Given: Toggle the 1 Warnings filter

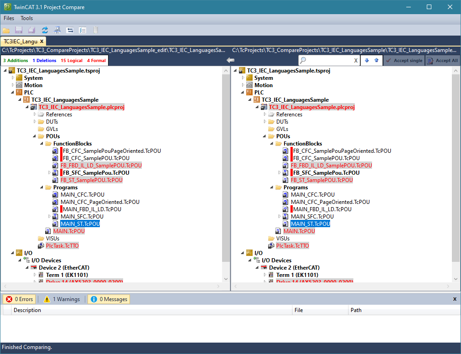Looking at the screenshot, I should [62, 299].
